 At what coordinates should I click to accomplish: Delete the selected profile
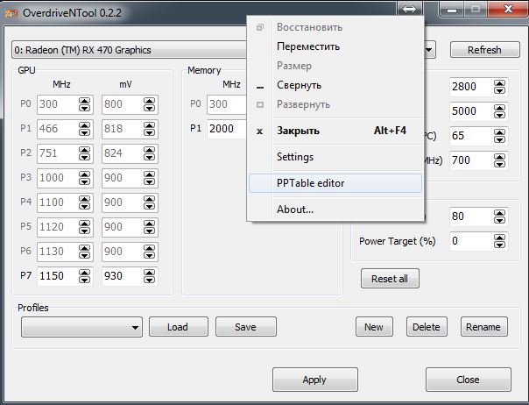click(x=427, y=327)
